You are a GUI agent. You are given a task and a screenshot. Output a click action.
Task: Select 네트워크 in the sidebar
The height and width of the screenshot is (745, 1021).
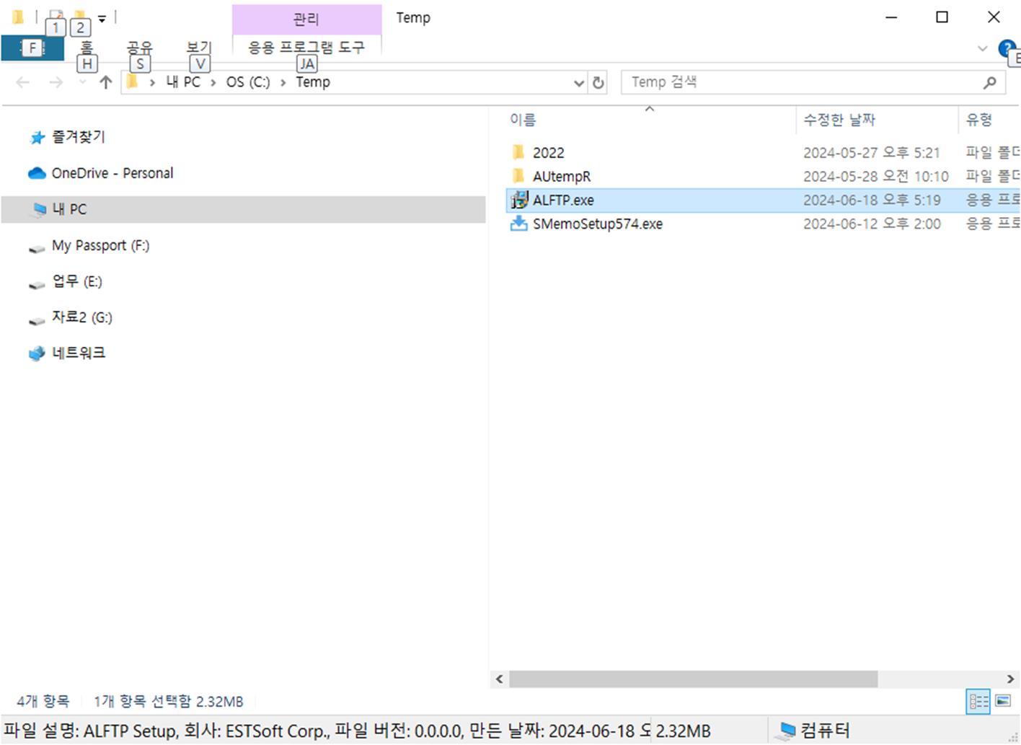pyautogui.click(x=79, y=353)
